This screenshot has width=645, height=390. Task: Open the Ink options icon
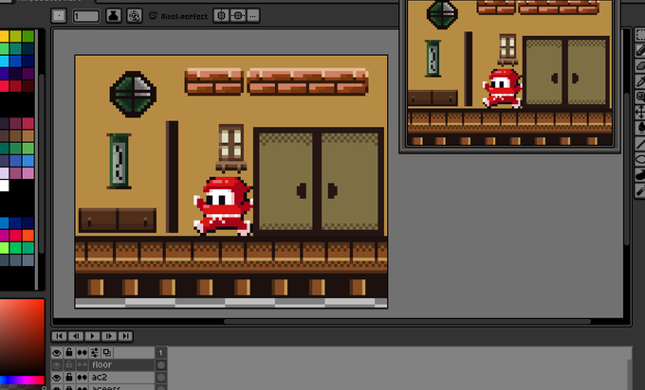(114, 16)
